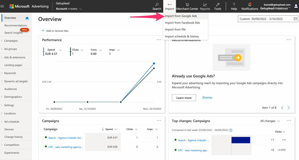This screenshot has height=160, width=299.
Task: Click the home icon beside Overview
Action: click(27, 18)
